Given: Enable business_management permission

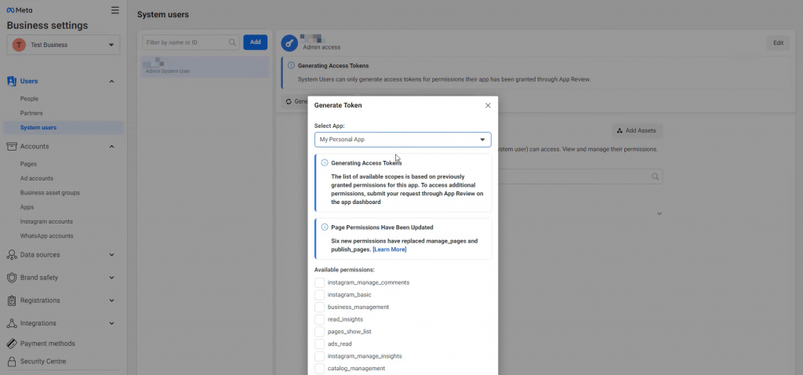Looking at the screenshot, I should coord(319,307).
